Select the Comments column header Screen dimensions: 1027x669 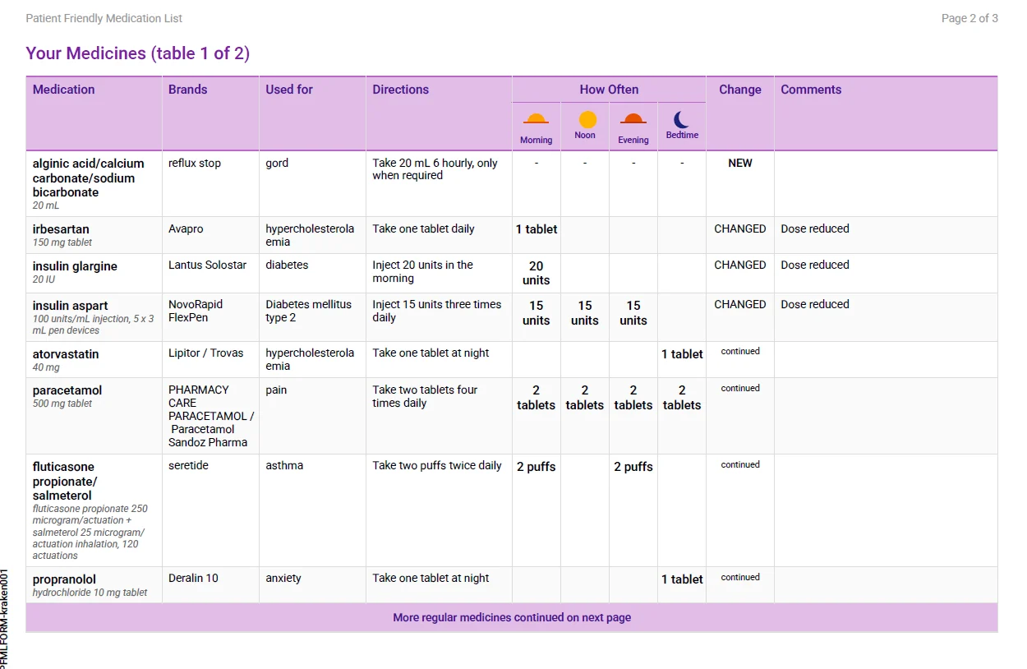click(x=811, y=90)
